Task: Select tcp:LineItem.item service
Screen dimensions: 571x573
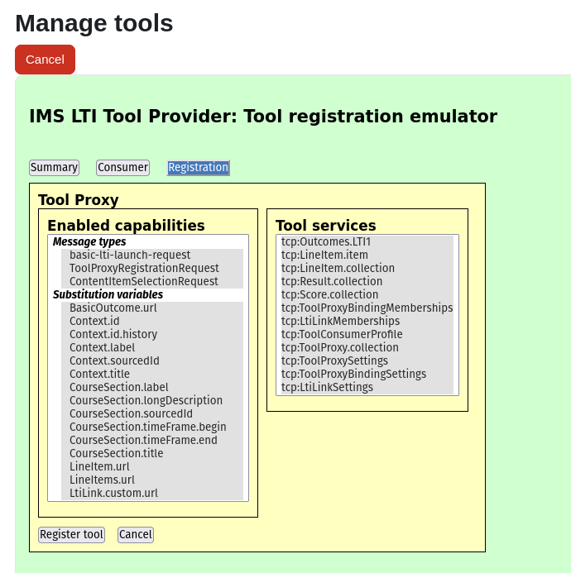Action: point(367,255)
